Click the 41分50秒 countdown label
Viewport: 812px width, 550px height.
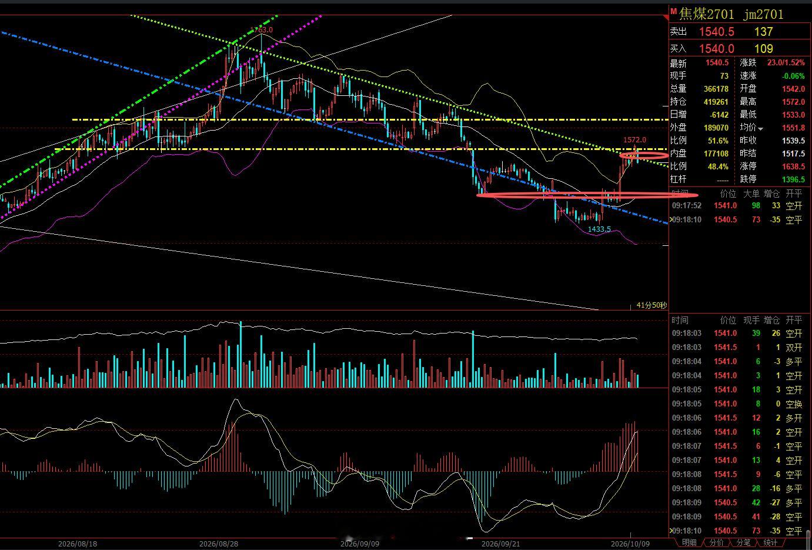click(651, 305)
